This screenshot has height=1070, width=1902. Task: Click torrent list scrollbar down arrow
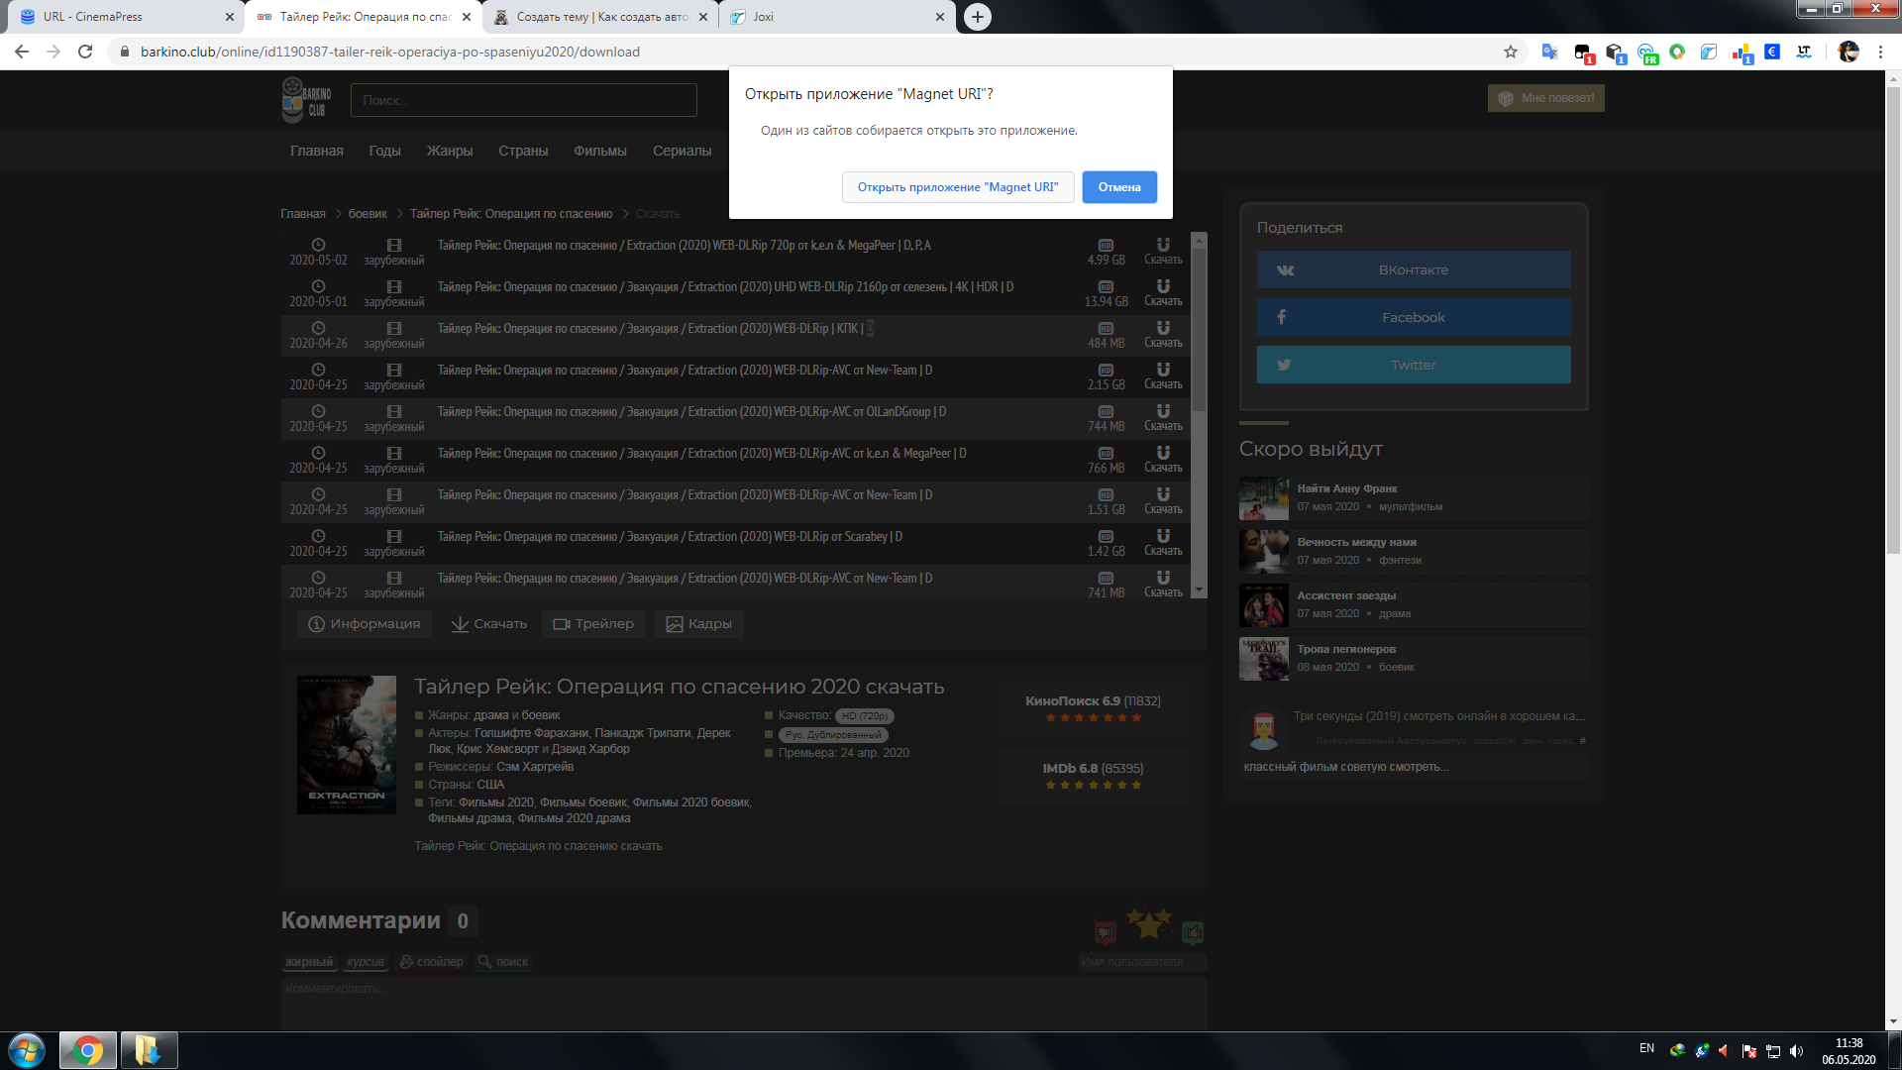(1199, 590)
